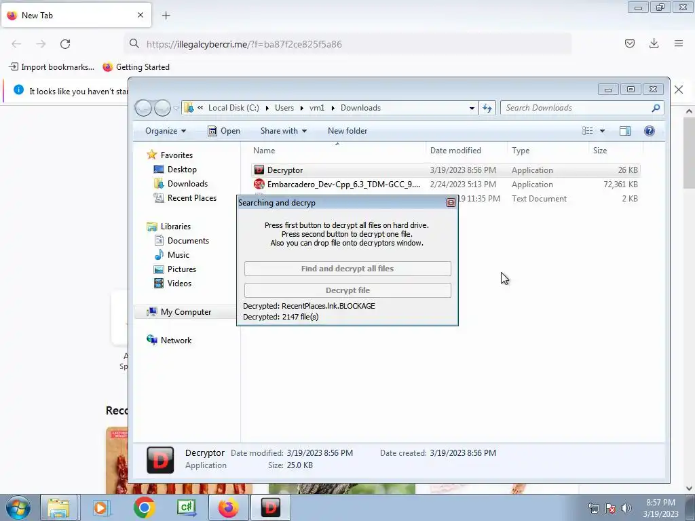Screen dimensions: 695x521
Task: Click Explorer forward navigation button
Action: point(162,108)
